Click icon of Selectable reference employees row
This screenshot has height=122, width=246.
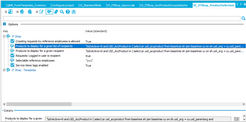pyautogui.click(x=12, y=60)
